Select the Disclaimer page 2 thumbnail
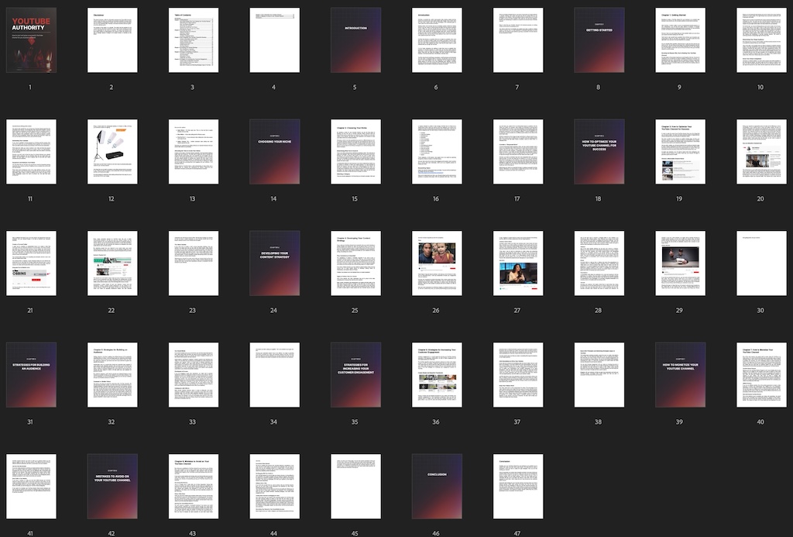 112,40
